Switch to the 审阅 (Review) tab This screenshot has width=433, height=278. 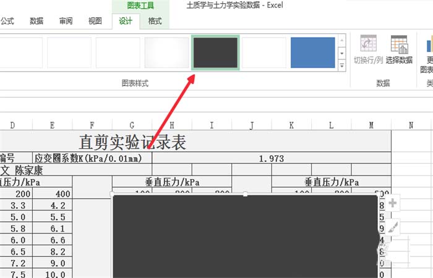click(66, 21)
